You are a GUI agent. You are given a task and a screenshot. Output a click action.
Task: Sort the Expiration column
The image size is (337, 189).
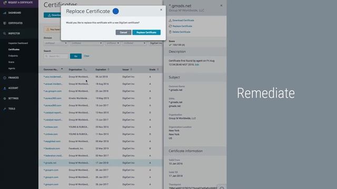coord(108,69)
